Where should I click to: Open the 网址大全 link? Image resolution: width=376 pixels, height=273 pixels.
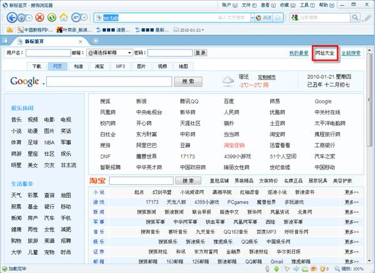coord(325,54)
